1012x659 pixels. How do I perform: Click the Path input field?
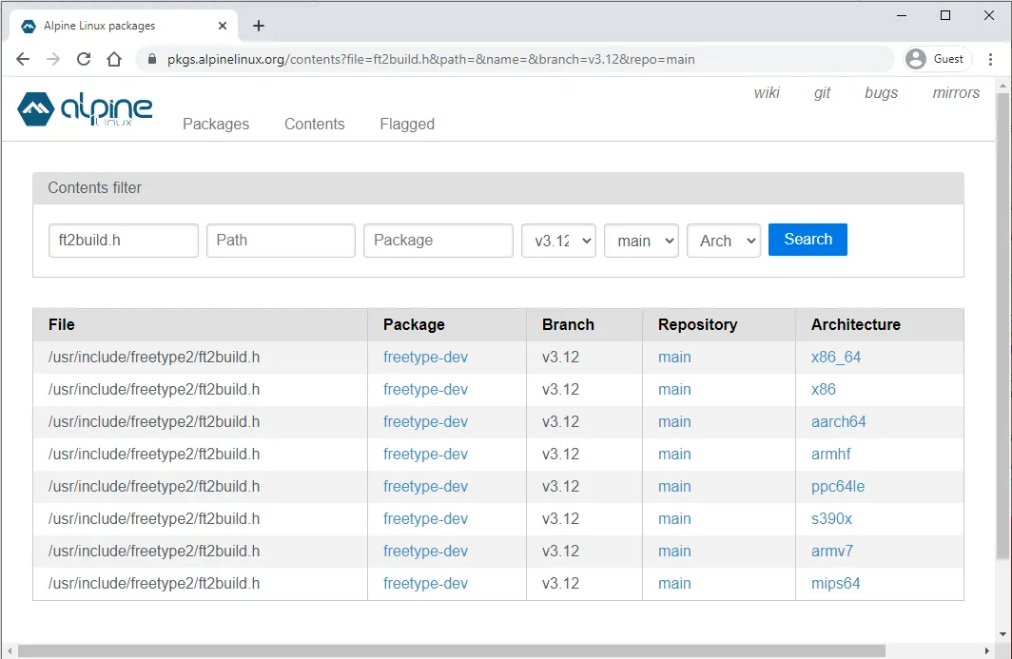281,241
